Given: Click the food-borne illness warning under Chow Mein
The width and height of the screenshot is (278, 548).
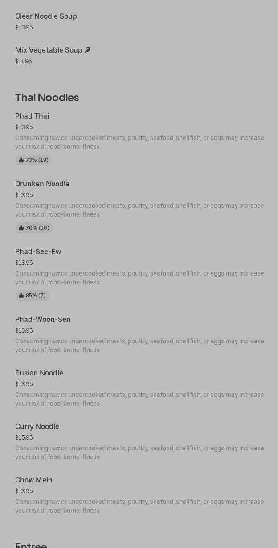Looking at the screenshot, I should click(x=139, y=506).
